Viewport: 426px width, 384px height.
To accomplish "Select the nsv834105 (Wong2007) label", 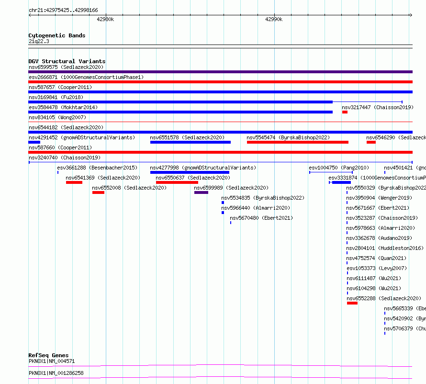I will click(57, 117).
